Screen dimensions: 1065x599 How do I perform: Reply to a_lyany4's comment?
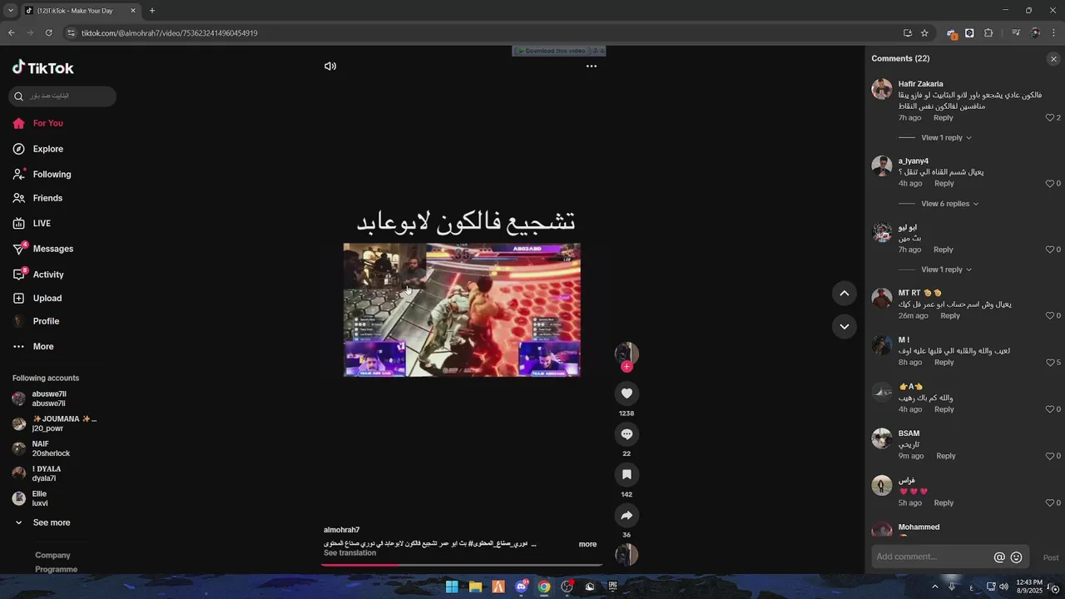944,183
